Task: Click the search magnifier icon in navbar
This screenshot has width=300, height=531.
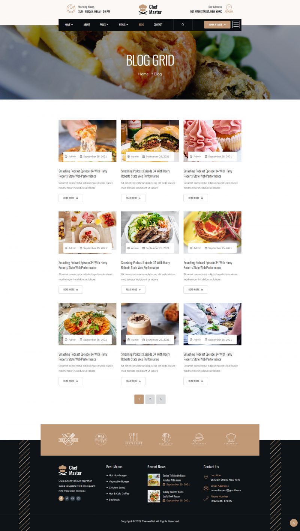Action: [x=183, y=24]
